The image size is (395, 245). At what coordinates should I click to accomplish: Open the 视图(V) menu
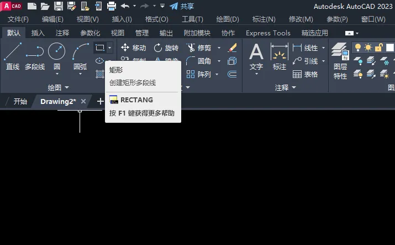pos(88,19)
